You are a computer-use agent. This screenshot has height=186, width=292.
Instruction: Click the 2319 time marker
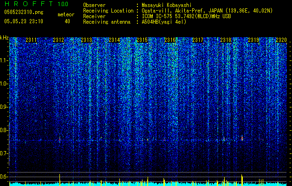coord(253,40)
